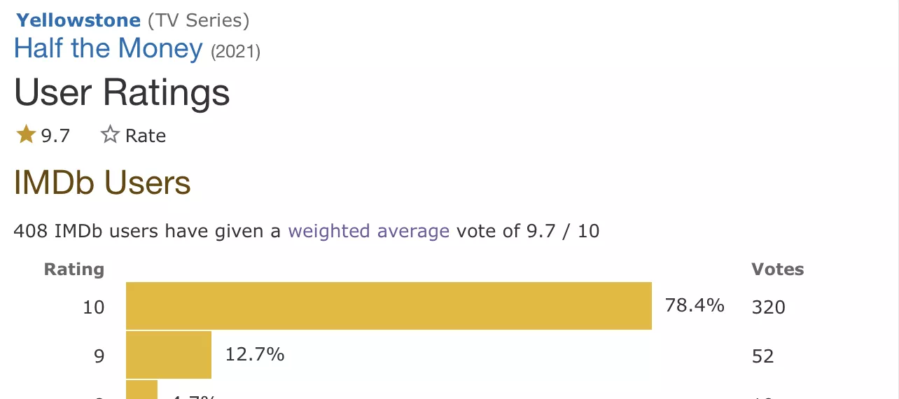The image size is (899, 399).
Task: Click the partially visible third rating bar
Action: click(141, 390)
